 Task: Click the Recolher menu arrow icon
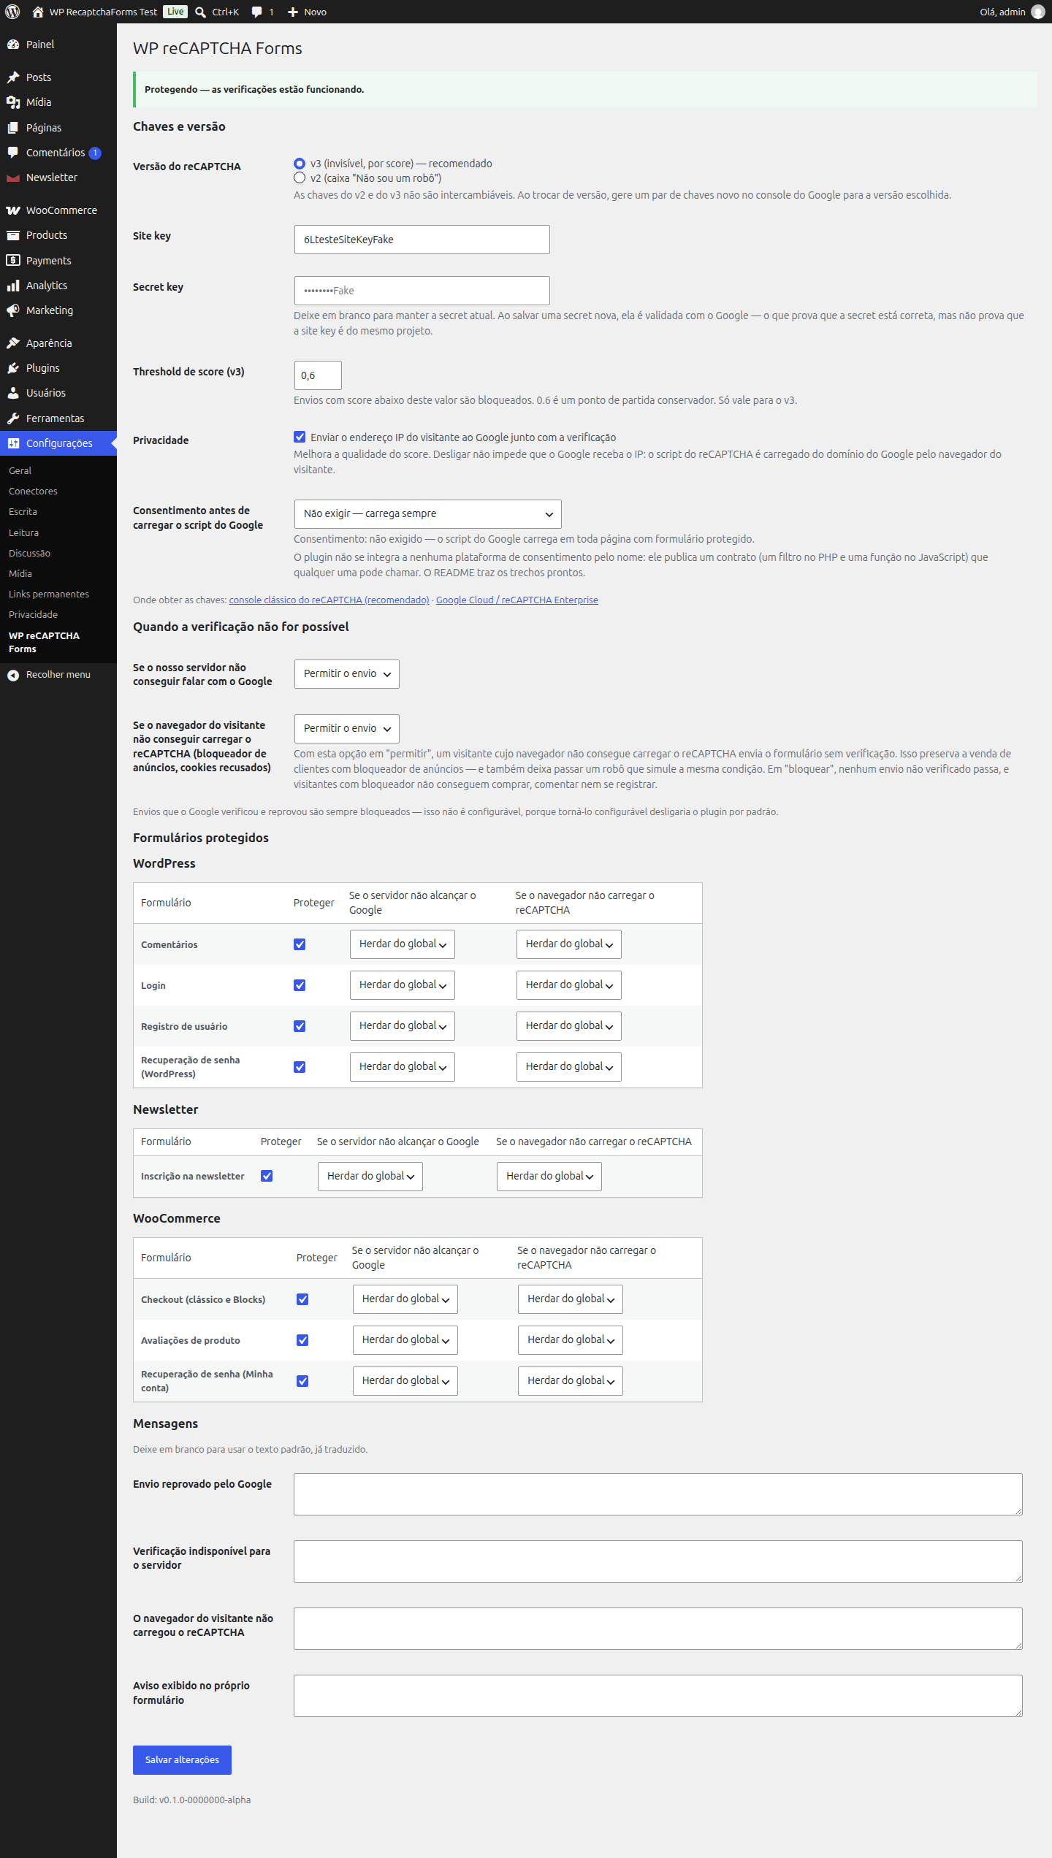(13, 675)
